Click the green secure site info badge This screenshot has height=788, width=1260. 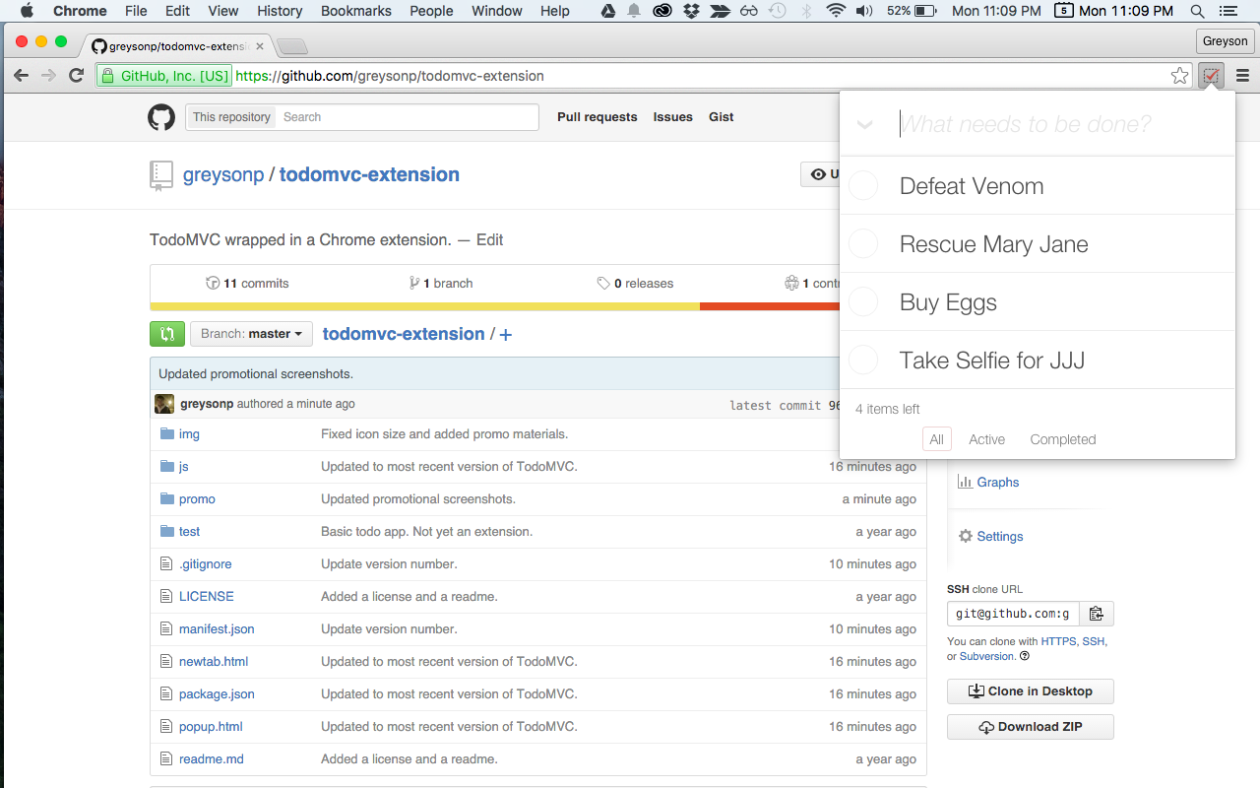coord(163,76)
